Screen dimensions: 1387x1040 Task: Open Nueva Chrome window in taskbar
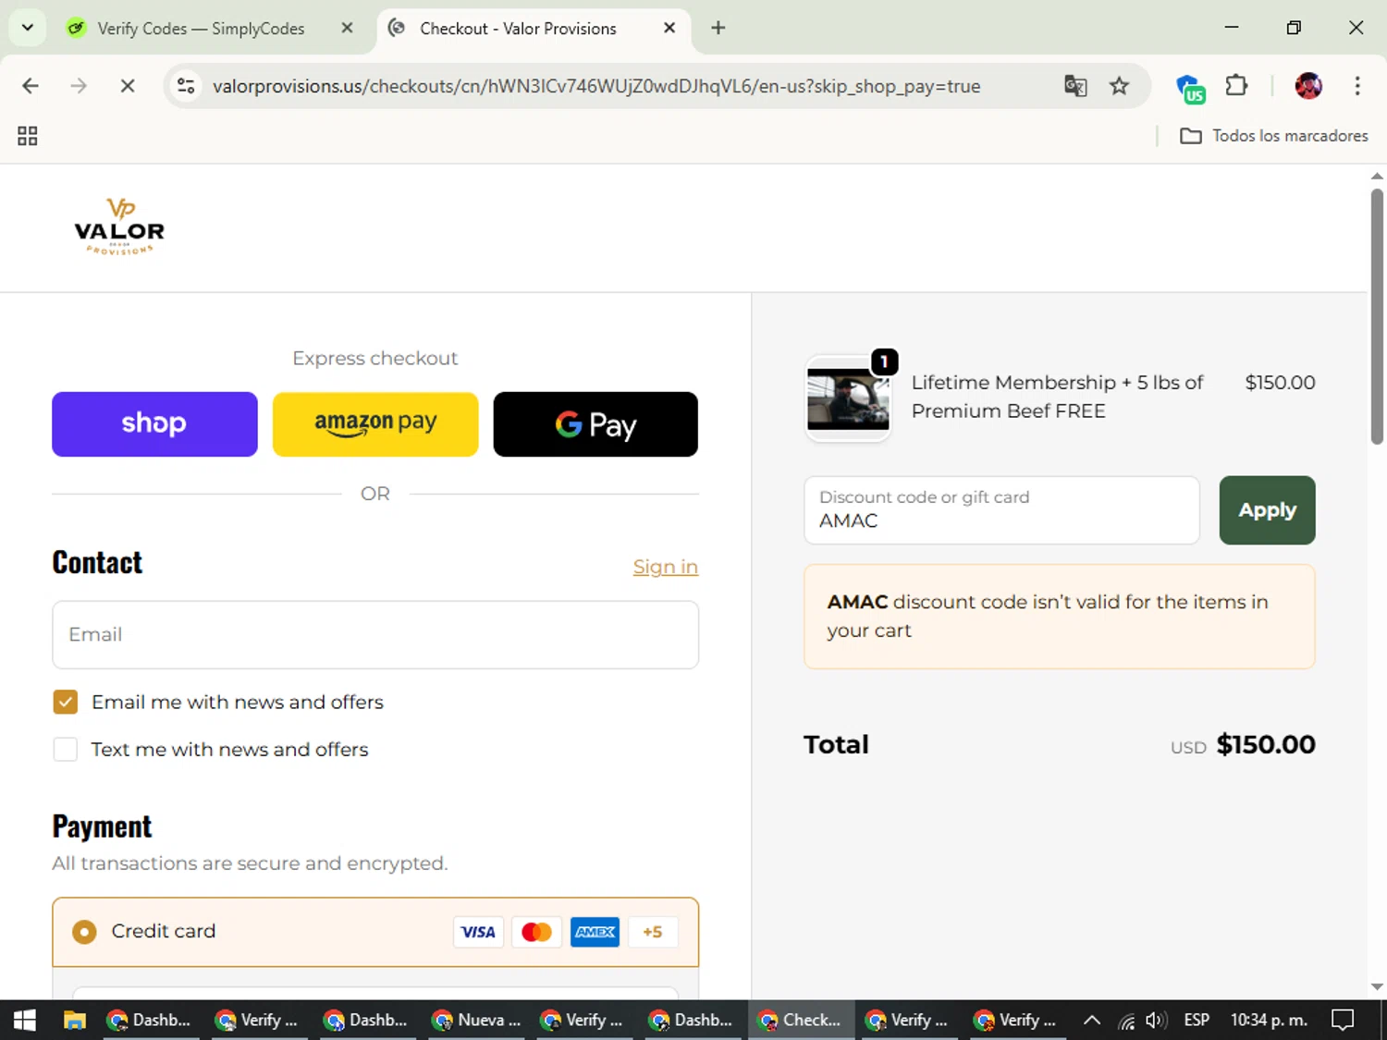click(476, 1021)
